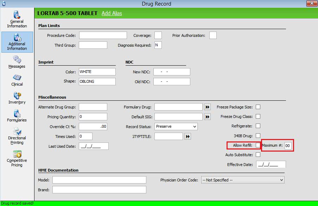Click the Prior Authorization field

[213, 35]
